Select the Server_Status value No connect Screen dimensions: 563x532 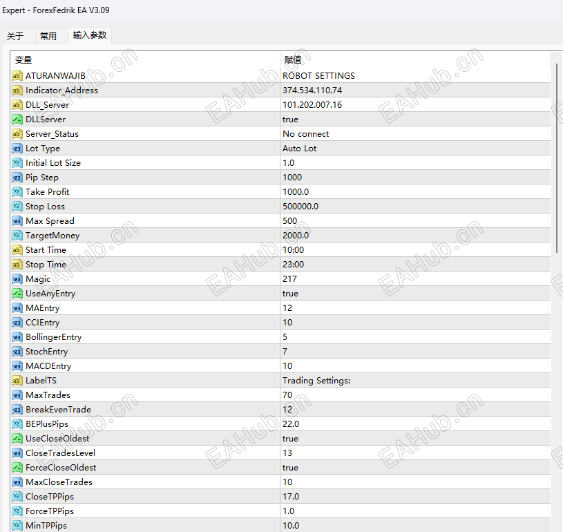415,134
